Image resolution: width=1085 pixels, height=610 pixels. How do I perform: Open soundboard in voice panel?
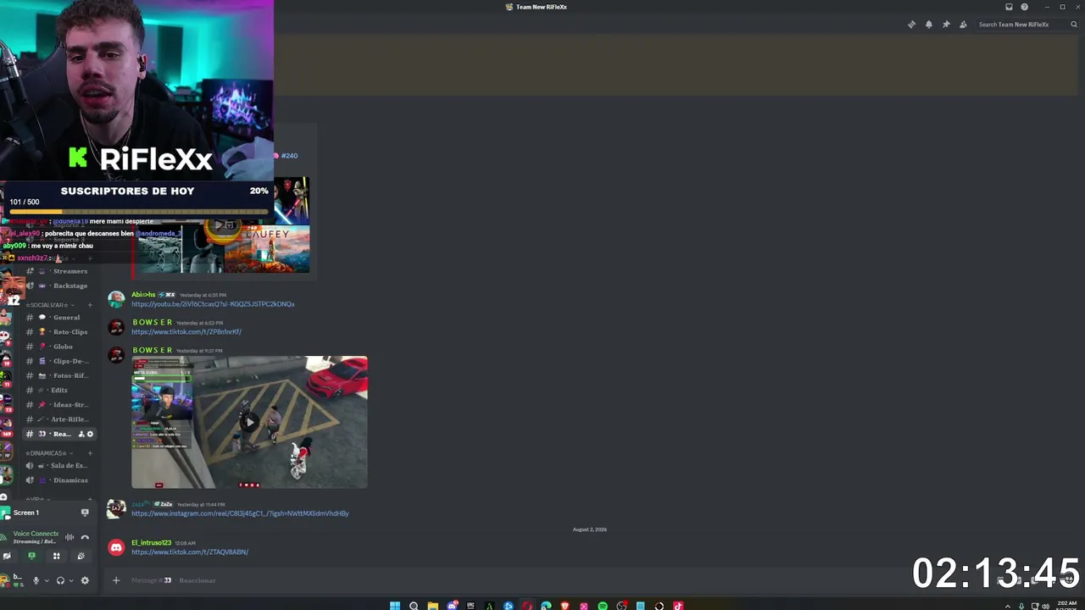click(81, 556)
